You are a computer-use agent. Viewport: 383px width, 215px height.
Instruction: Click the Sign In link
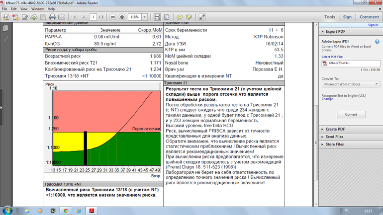tap(373, 25)
